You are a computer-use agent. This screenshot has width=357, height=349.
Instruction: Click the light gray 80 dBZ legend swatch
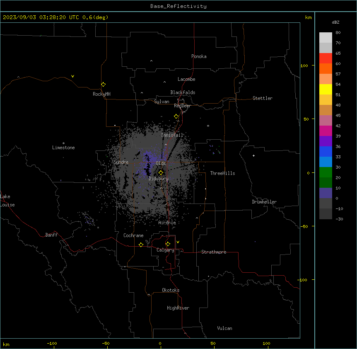click(x=326, y=37)
